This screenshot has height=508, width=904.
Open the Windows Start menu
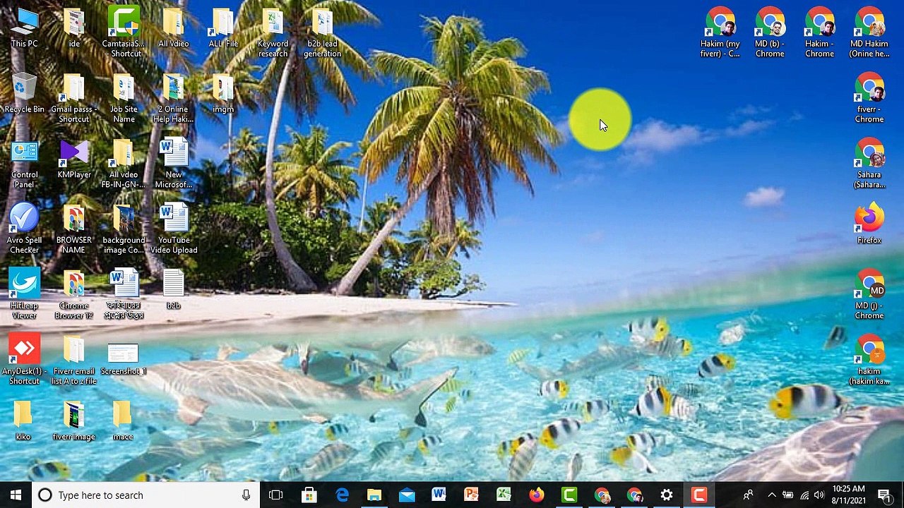[x=16, y=495]
